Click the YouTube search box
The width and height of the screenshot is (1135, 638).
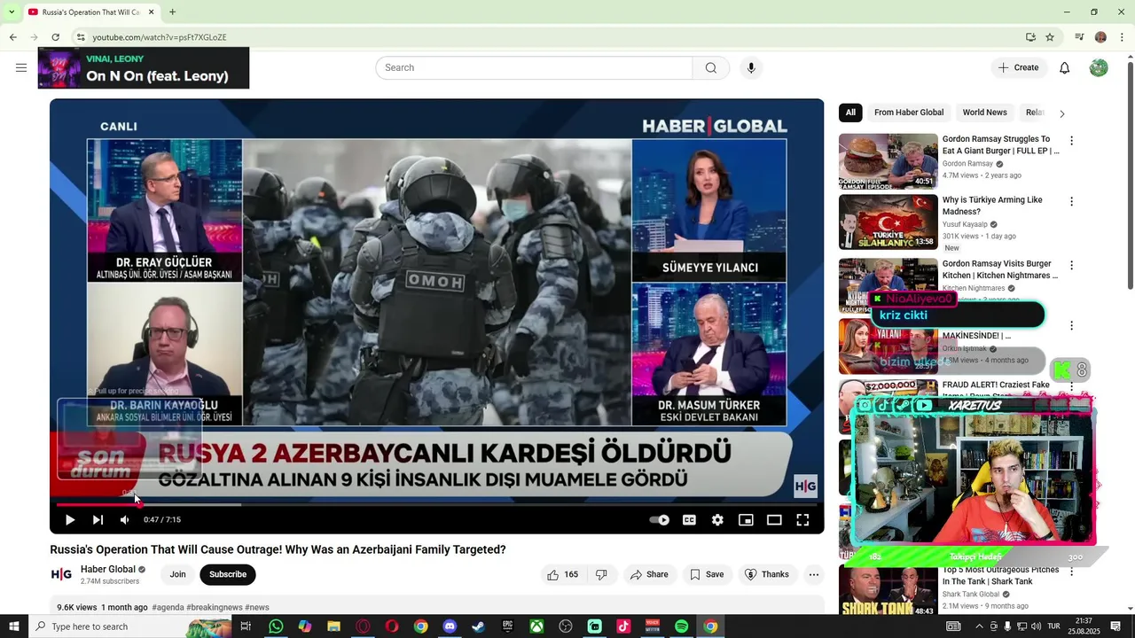[x=535, y=68]
